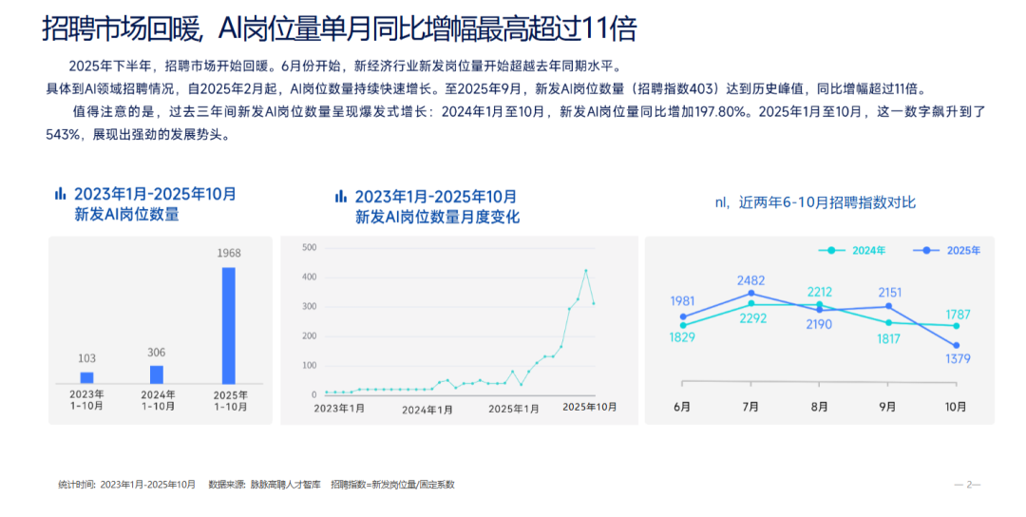This screenshot has height=517, width=1026.
Task: Click the data label 2212
Action: pyautogui.click(x=819, y=292)
